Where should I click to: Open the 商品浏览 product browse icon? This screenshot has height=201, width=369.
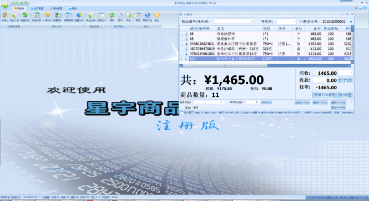[37, 17]
